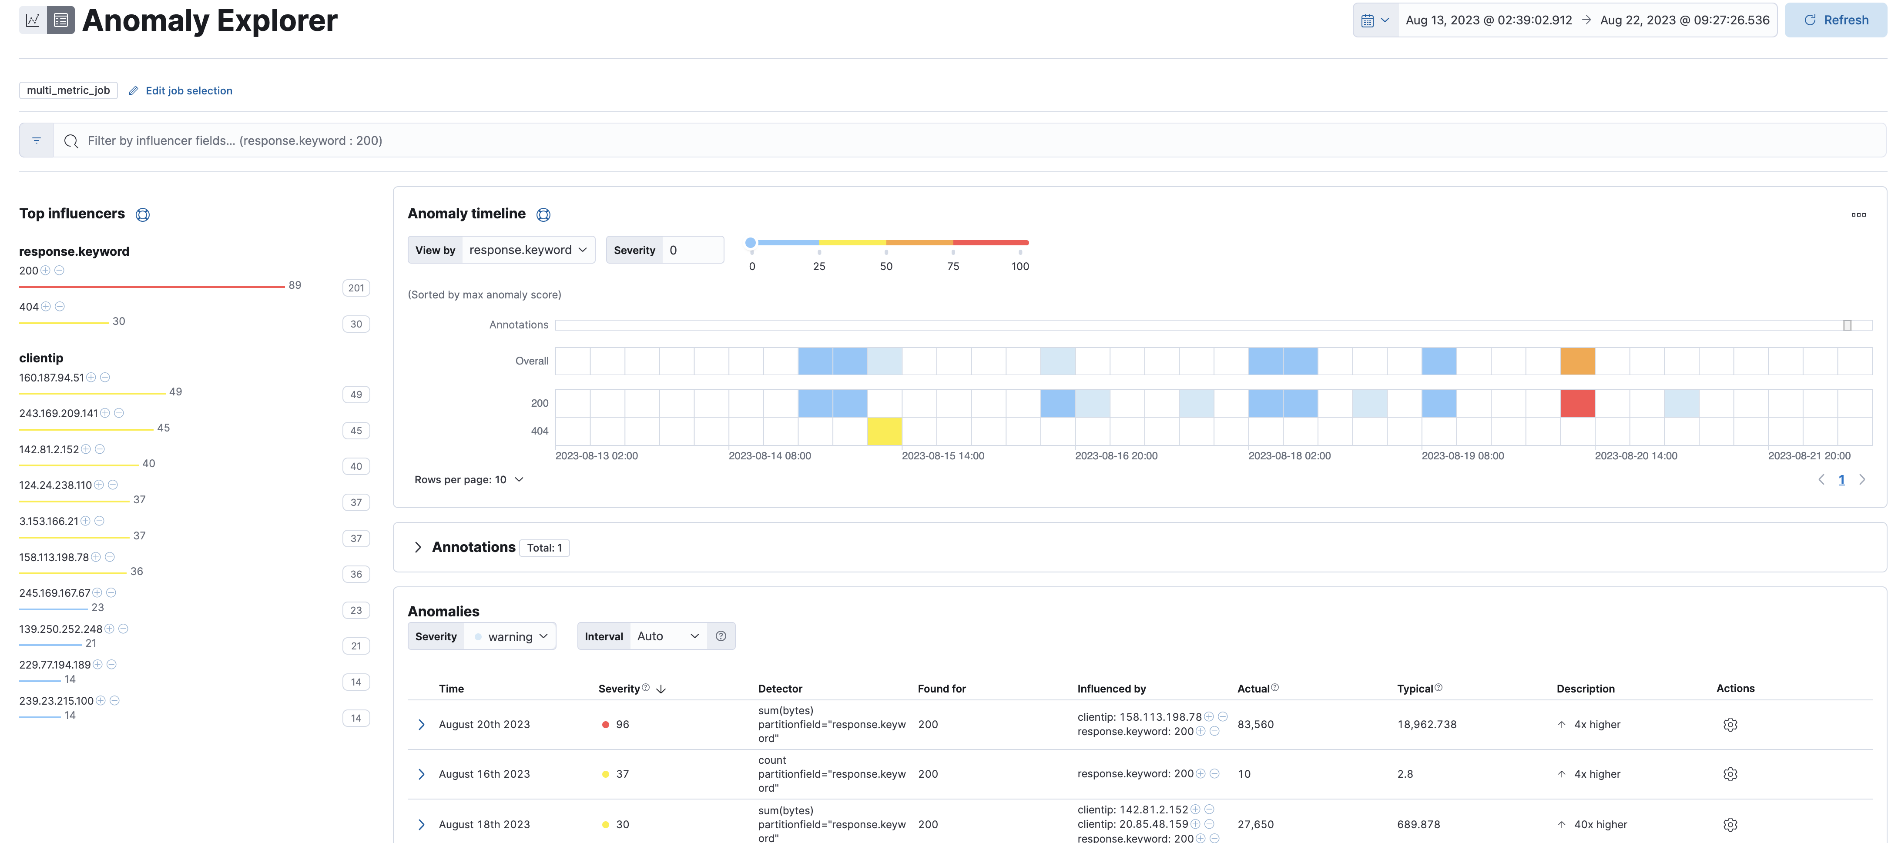This screenshot has height=843, width=1898.
Task: Click the saved query filter icon
Action: click(x=36, y=140)
